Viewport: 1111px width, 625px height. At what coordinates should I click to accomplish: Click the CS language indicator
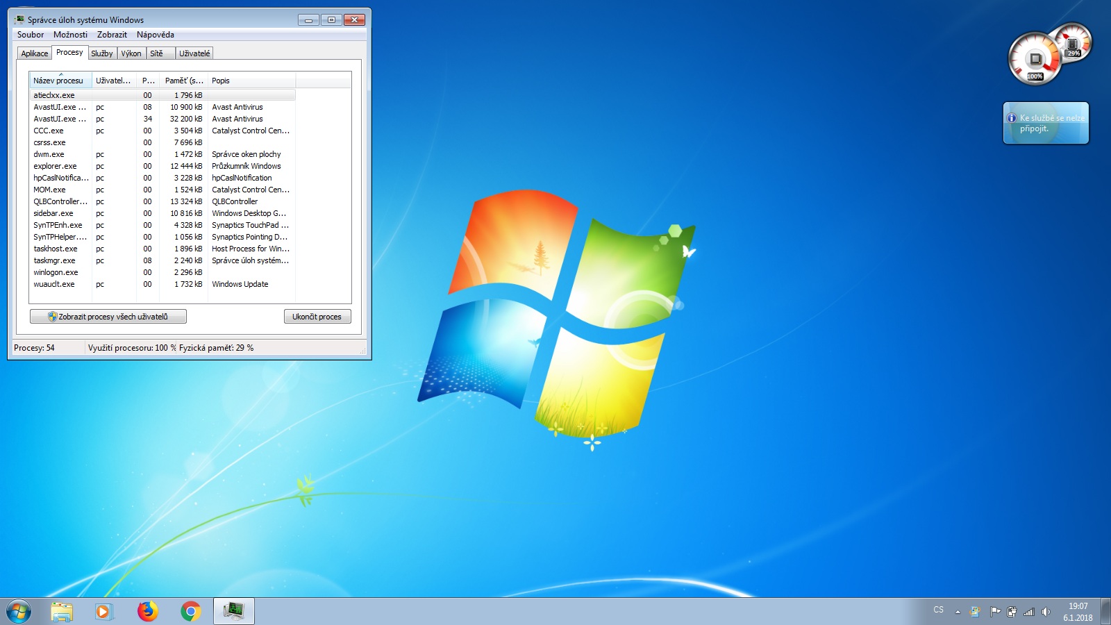pyautogui.click(x=939, y=610)
